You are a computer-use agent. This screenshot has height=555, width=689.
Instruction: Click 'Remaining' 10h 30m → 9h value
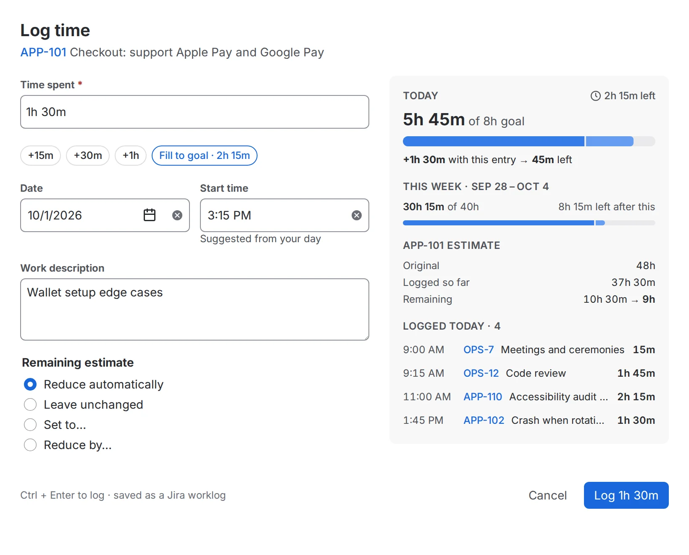pos(619,299)
